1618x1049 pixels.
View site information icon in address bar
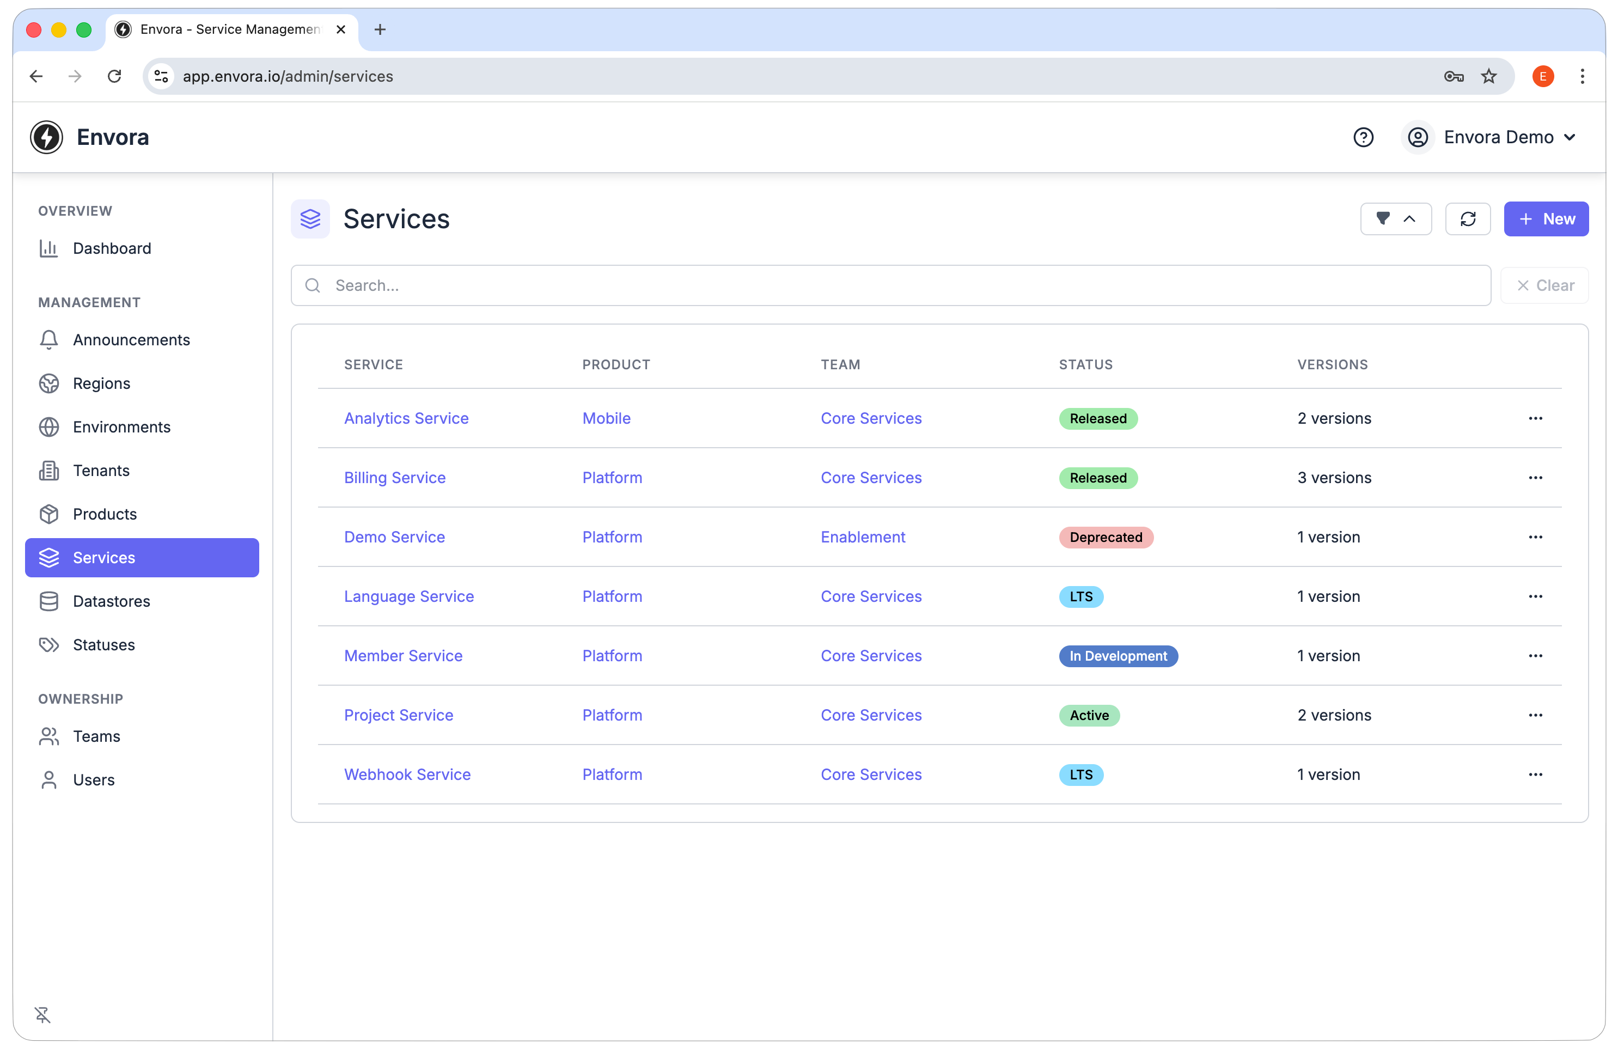coord(161,76)
